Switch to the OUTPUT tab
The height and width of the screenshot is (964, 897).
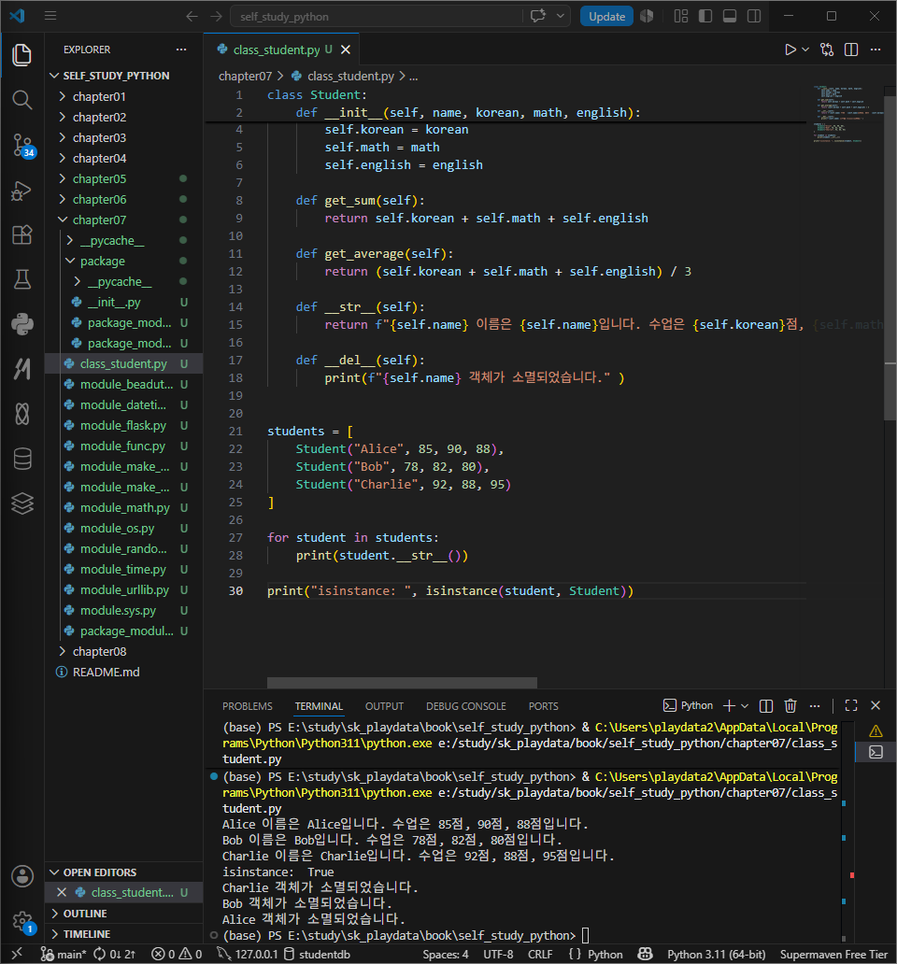pyautogui.click(x=384, y=706)
